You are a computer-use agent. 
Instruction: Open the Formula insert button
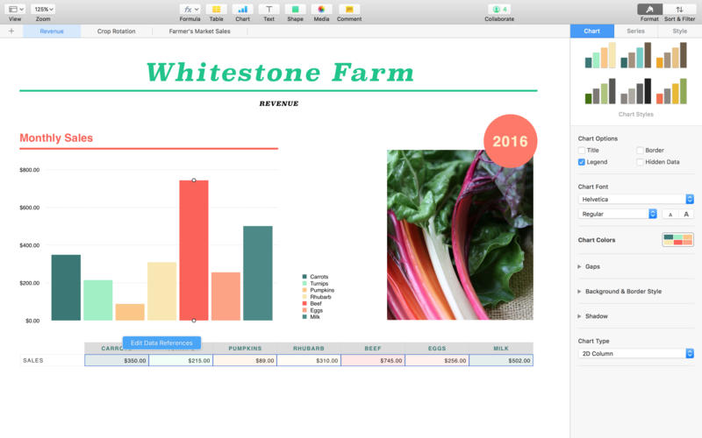tap(190, 10)
